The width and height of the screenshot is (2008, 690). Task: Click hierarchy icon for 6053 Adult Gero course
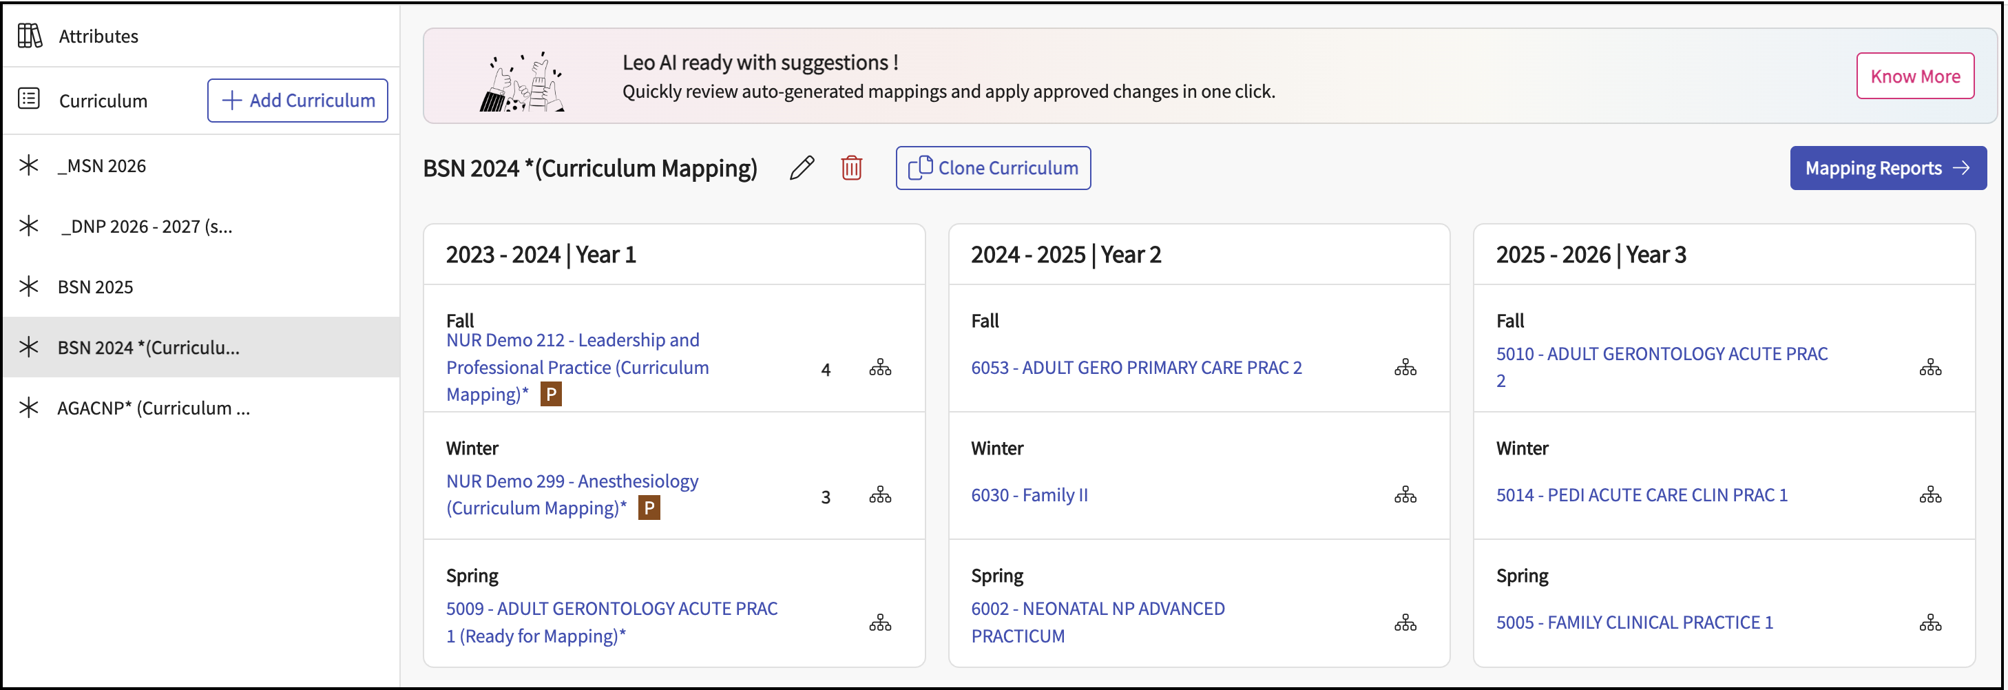point(1405,367)
